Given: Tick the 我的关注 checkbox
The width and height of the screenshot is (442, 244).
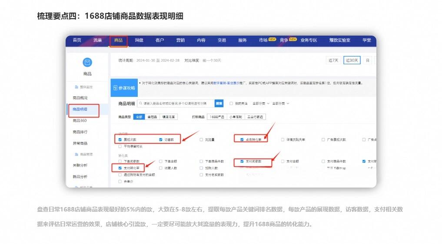Looking at the screenshot, I should [x=231, y=103].
